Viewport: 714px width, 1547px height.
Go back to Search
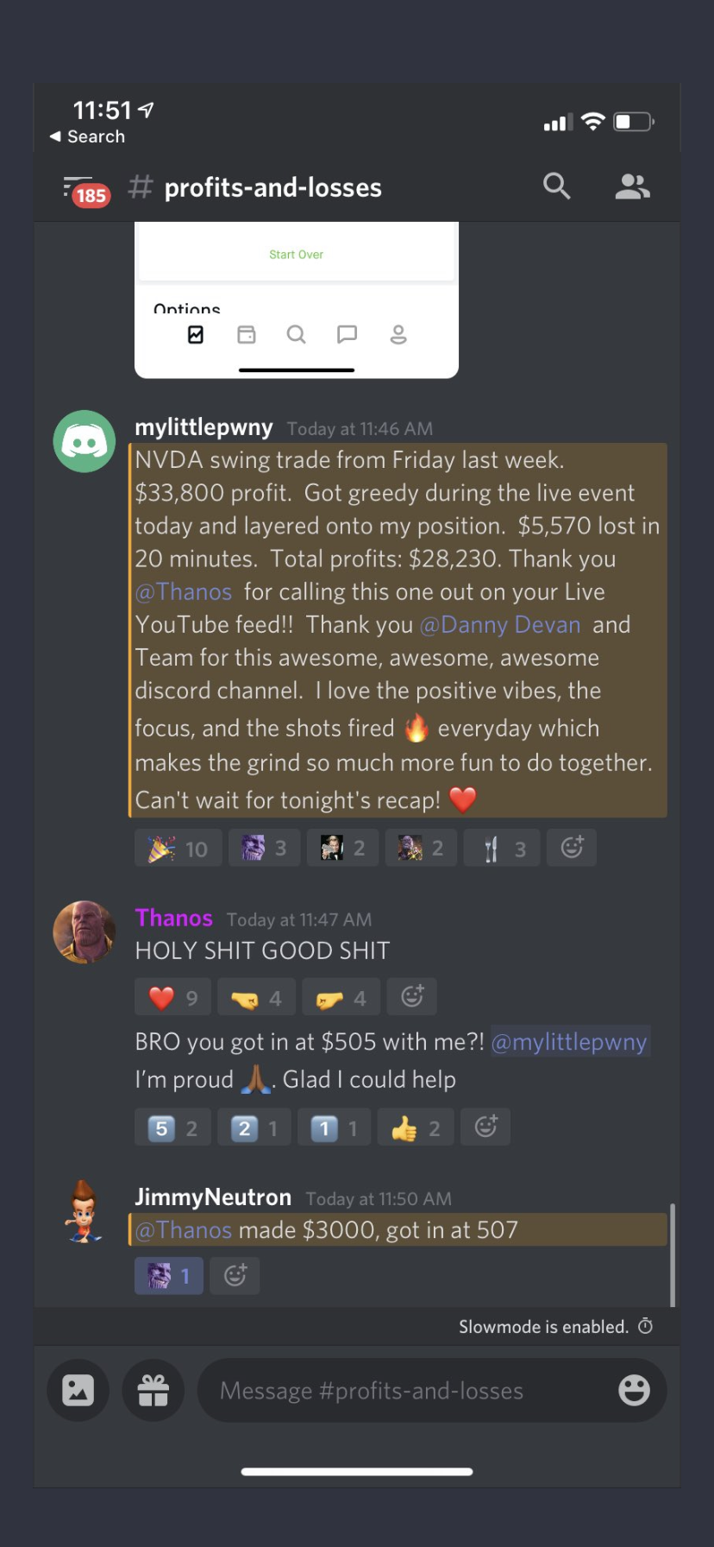coord(87,136)
